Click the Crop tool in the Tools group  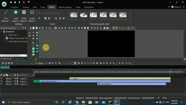click(49, 18)
